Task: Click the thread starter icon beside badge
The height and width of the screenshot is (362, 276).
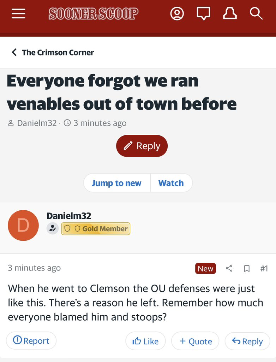Action: pos(53,229)
